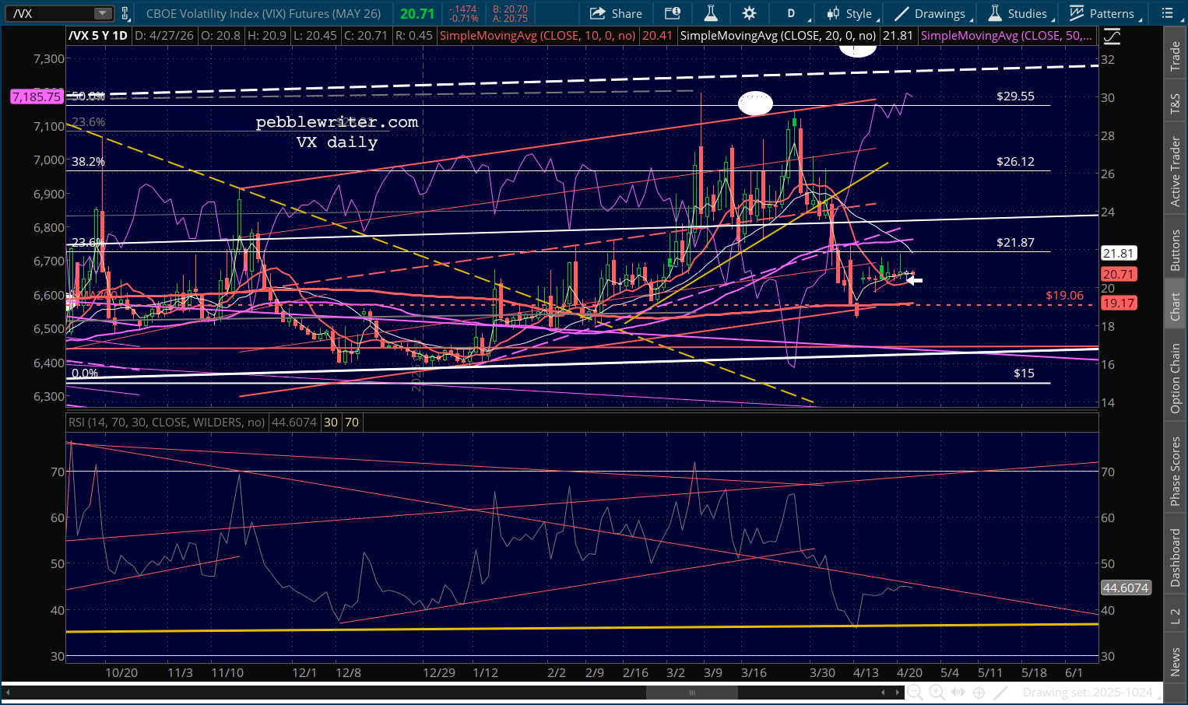This screenshot has width=1188, height=705.
Task: Click the symbol link icon beside /VX
Action: tap(125, 13)
